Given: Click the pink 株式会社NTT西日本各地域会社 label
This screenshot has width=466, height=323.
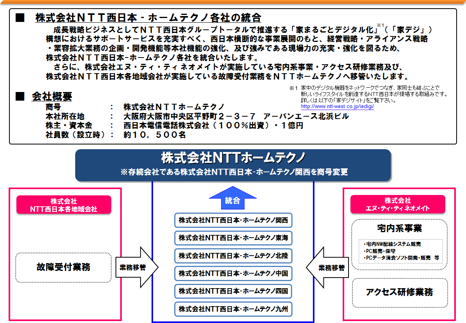Looking at the screenshot, I should click(64, 205).
